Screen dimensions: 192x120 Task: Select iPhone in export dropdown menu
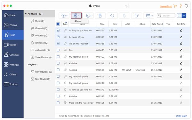pyautogui.click(x=78, y=21)
